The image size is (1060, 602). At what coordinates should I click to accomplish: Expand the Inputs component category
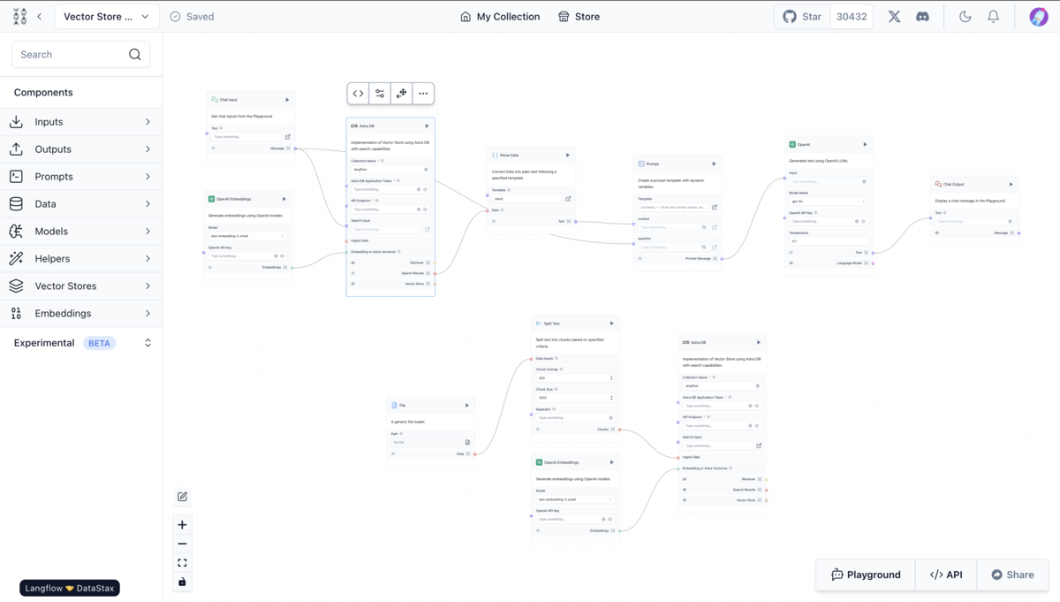pos(80,122)
